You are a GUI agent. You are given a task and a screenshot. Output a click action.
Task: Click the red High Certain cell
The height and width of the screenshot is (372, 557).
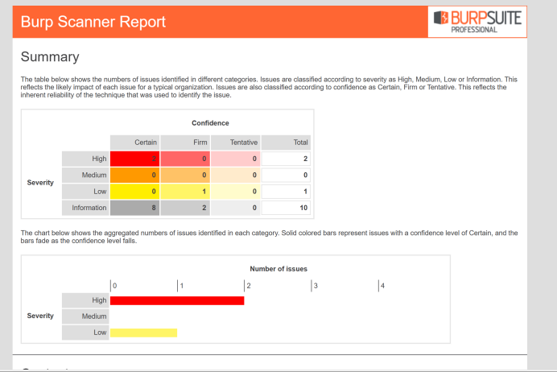135,159
